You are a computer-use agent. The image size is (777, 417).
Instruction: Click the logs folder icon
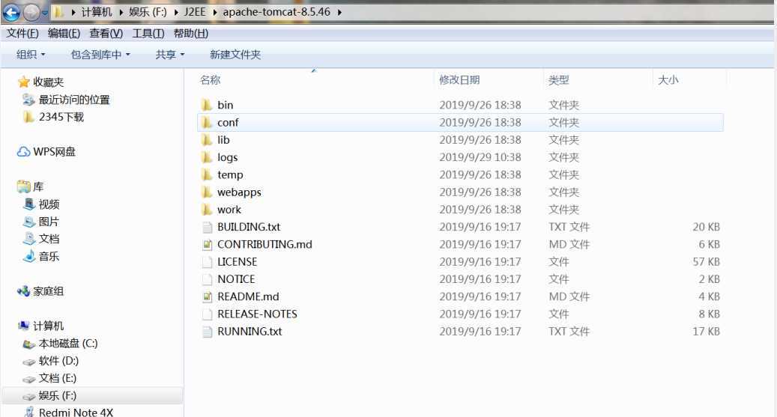pyautogui.click(x=207, y=157)
